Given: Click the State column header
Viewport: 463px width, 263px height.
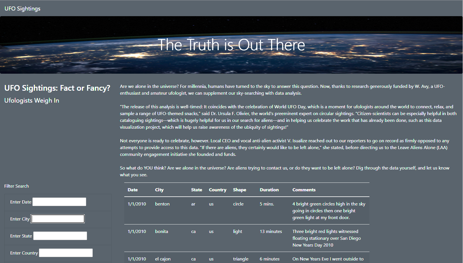Looking at the screenshot, I should 197,190.
